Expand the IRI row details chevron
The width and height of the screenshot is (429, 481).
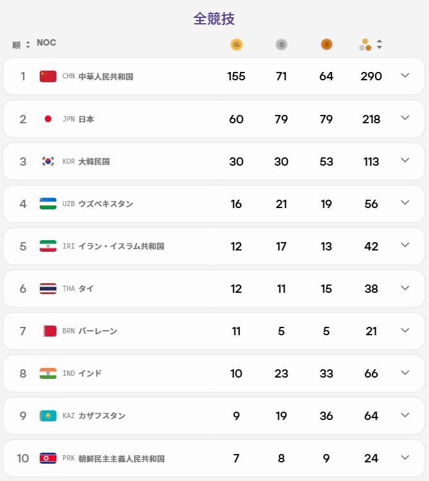[x=405, y=245]
